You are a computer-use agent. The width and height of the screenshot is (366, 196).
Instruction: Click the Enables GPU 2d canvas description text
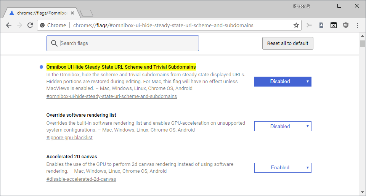click(140, 167)
